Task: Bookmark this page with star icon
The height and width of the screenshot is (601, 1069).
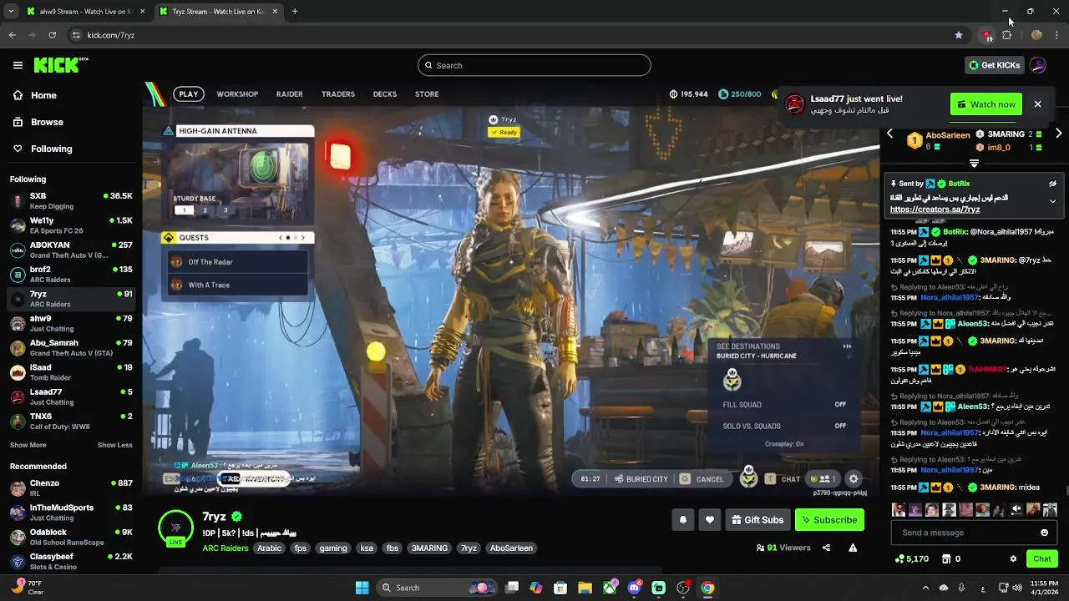Action: pyautogui.click(x=959, y=35)
